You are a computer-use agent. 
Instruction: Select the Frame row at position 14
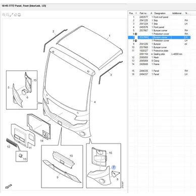pos(160,64)
